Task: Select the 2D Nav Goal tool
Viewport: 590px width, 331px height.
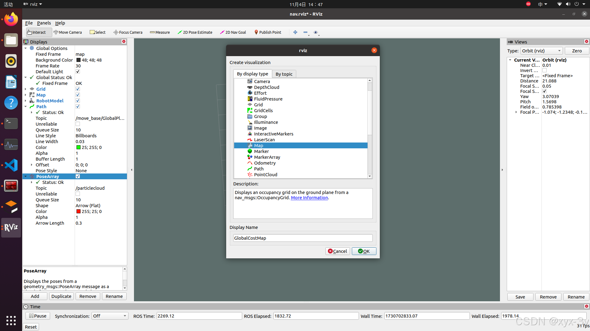Action: coord(233,32)
